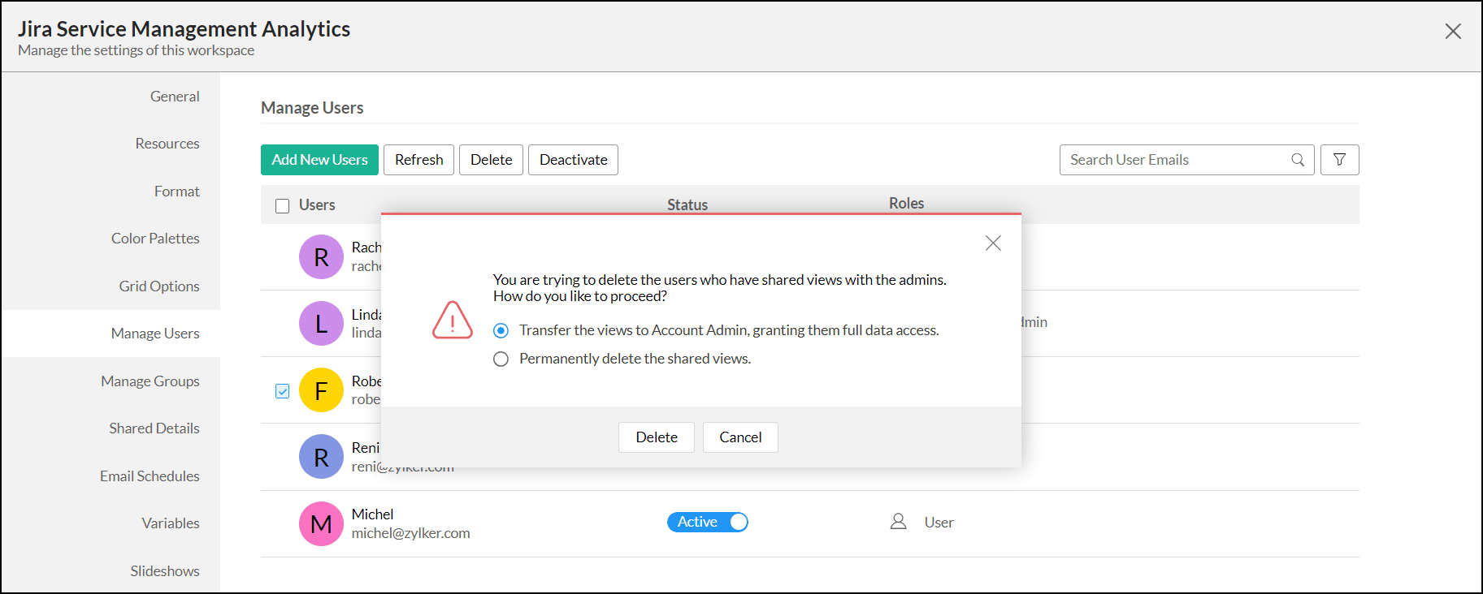
Task: Close the delete confirmation dialog
Action: tap(992, 243)
